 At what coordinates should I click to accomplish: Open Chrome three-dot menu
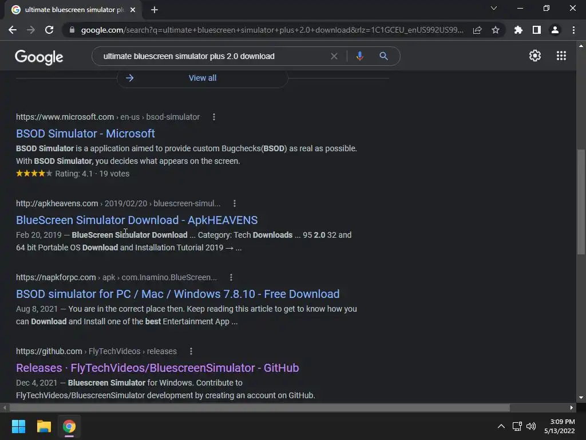click(x=573, y=30)
